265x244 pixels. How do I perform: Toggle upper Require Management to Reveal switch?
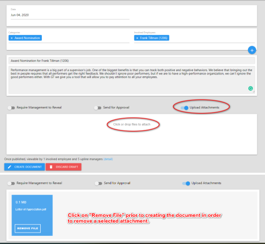pyautogui.click(x=11, y=108)
